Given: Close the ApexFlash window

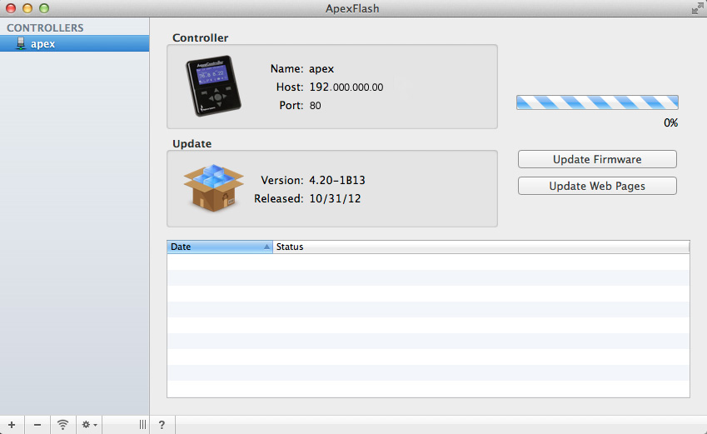Looking at the screenshot, I should coord(11,8).
